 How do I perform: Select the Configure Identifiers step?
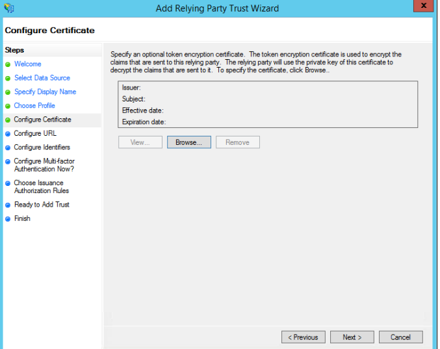pyautogui.click(x=42, y=148)
